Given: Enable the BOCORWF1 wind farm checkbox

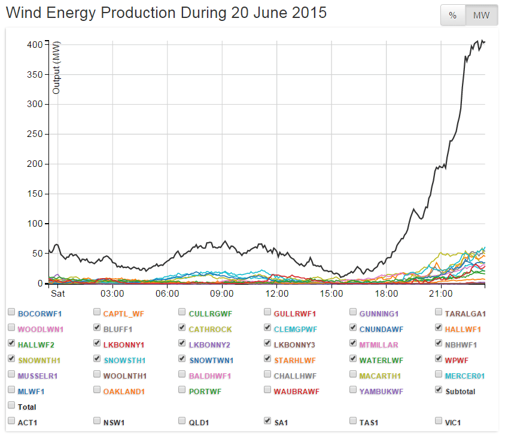Looking at the screenshot, I should click(x=11, y=312).
